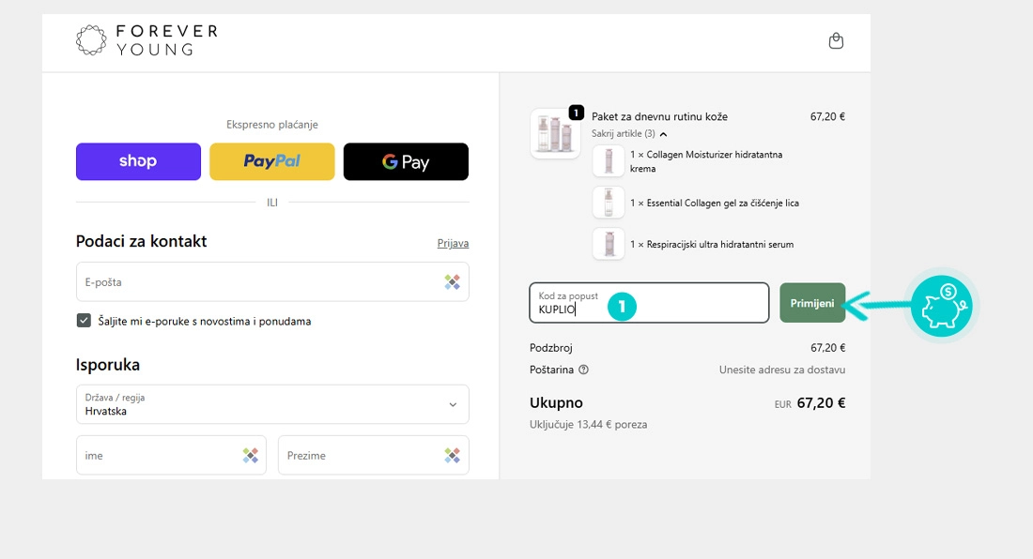Viewport: 1033px width, 559px height.
Task: Click the Forever Young logo
Action: (146, 40)
